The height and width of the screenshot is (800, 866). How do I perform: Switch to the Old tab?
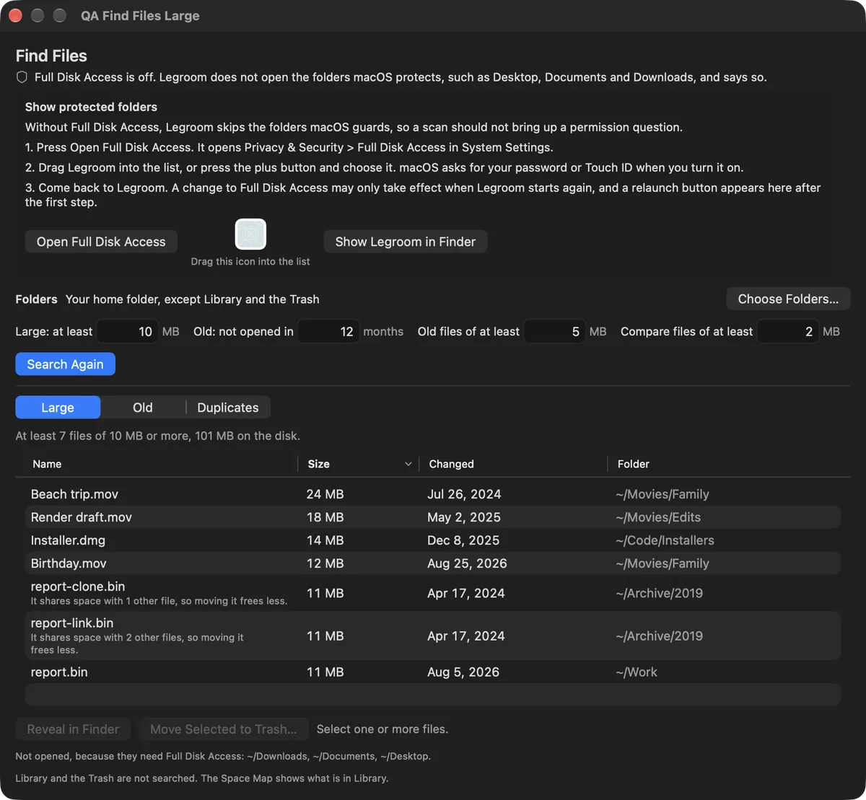143,408
